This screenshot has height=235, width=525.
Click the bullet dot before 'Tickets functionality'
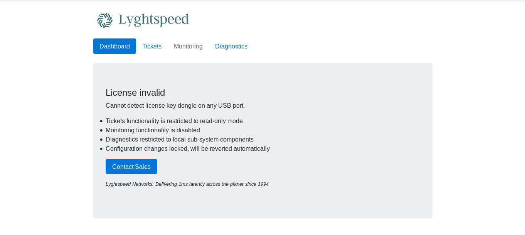(101, 121)
